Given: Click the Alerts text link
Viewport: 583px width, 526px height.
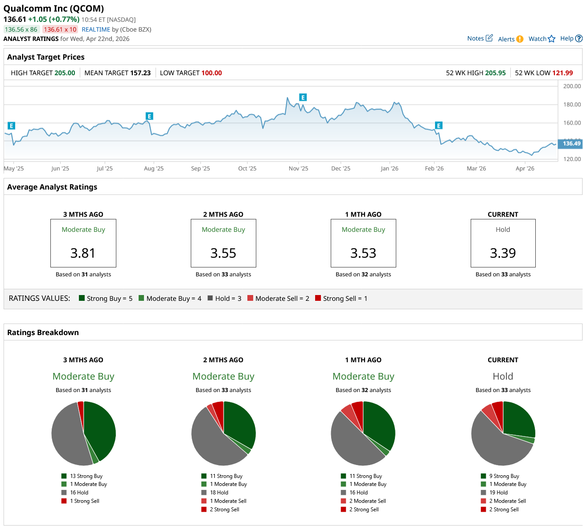Looking at the screenshot, I should 506,39.
